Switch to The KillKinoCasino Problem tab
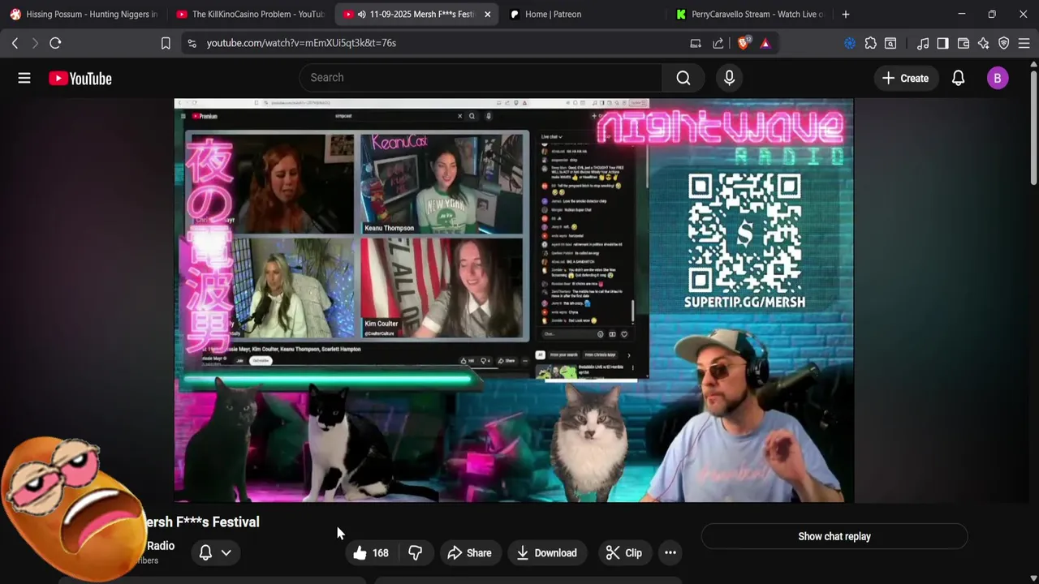 [x=250, y=14]
